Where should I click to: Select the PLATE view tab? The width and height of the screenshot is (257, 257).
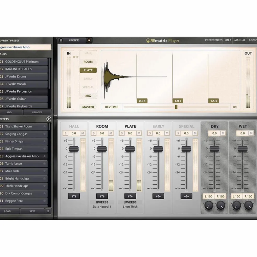pos(88,70)
